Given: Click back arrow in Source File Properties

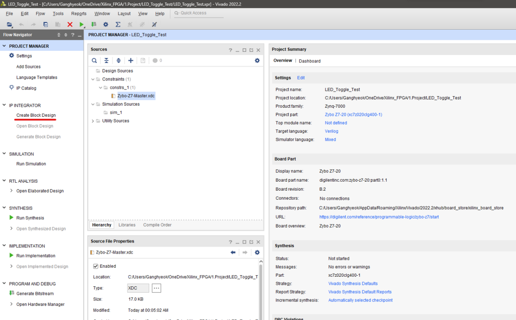Looking at the screenshot, I should click(233, 252).
